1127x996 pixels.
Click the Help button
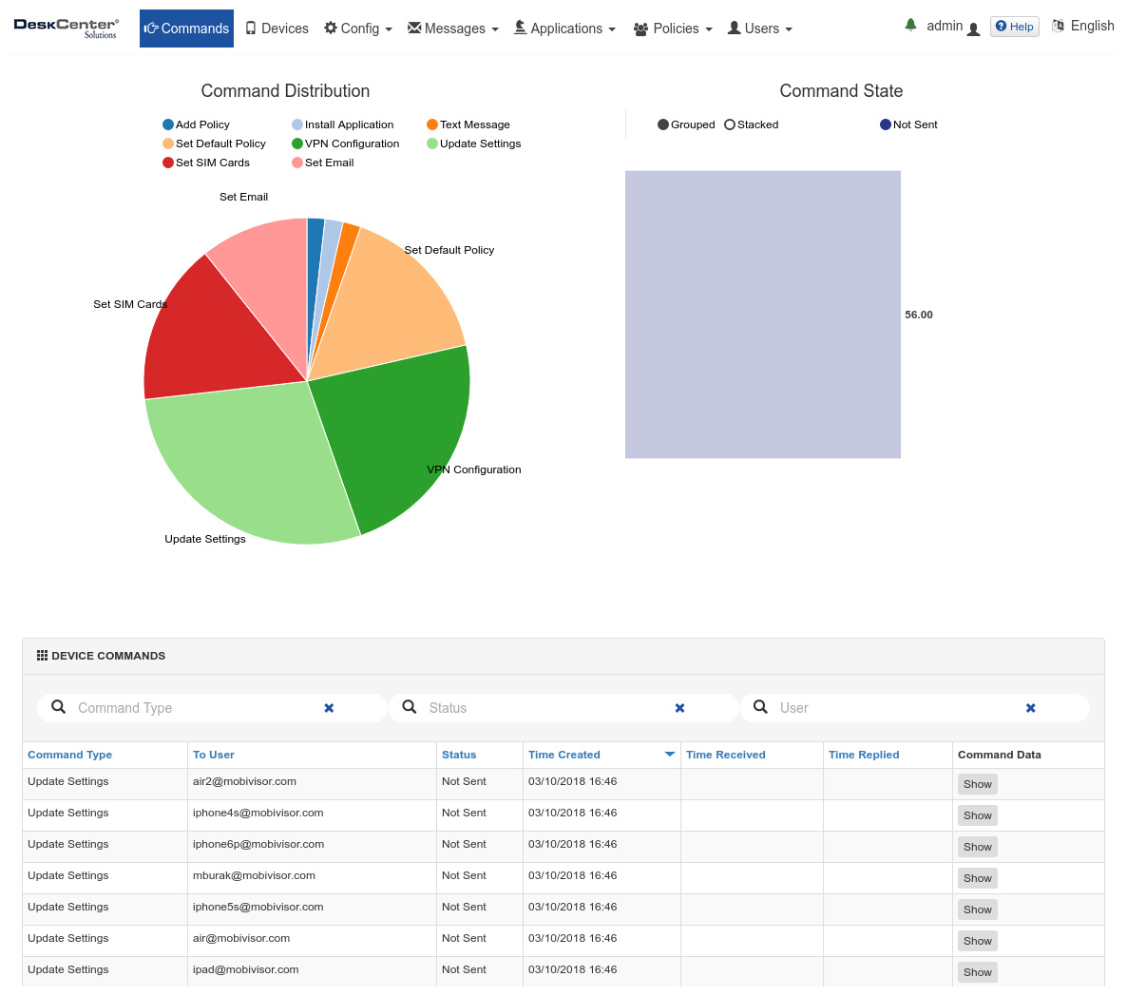click(x=1014, y=27)
